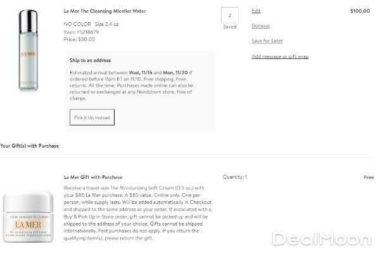Click the Price: $50.00 text

tap(80, 39)
